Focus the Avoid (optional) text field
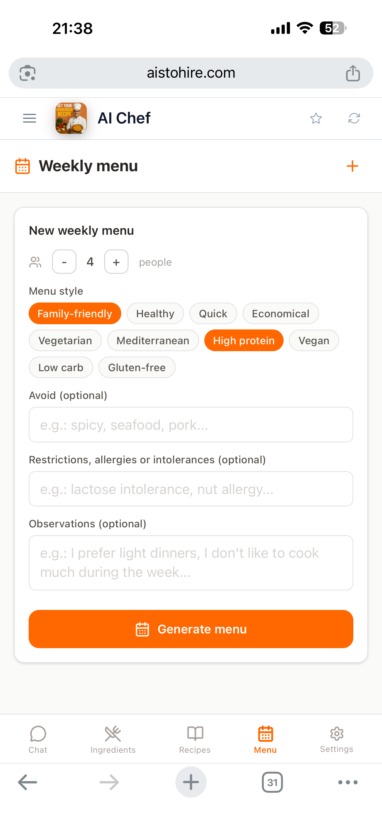The image size is (382, 831). [x=191, y=424]
